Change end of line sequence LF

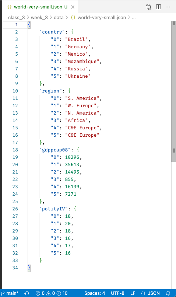coord(133,293)
